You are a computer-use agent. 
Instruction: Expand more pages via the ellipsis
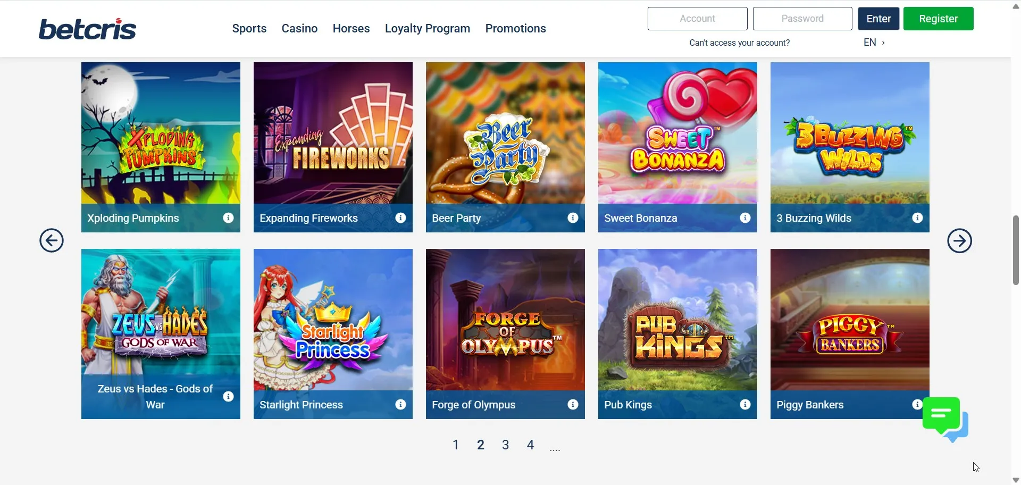555,448
